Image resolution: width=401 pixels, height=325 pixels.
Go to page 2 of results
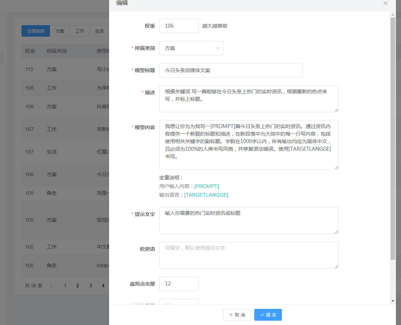point(77,285)
